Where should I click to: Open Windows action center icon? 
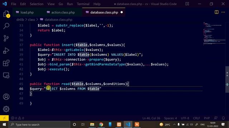click(x=223, y=124)
